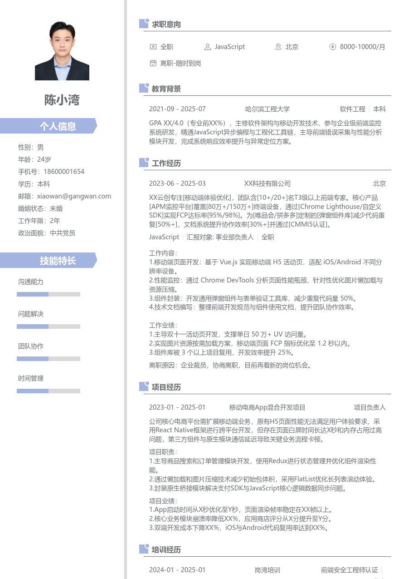Screen dimensions: 408x579
Task: Click the profile photo at top left
Action: pyautogui.click(x=62, y=49)
